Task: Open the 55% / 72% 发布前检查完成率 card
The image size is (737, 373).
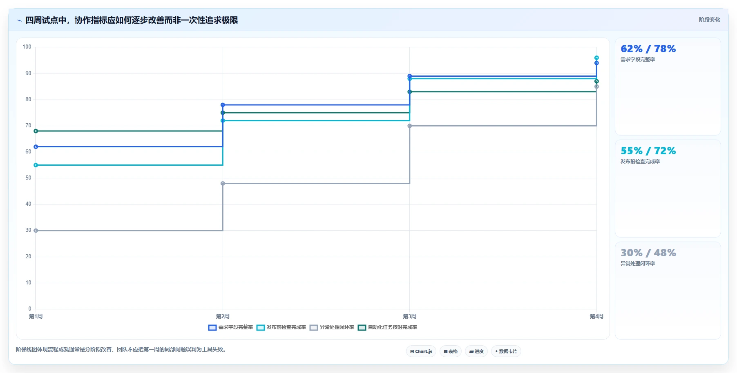Action: (668, 189)
